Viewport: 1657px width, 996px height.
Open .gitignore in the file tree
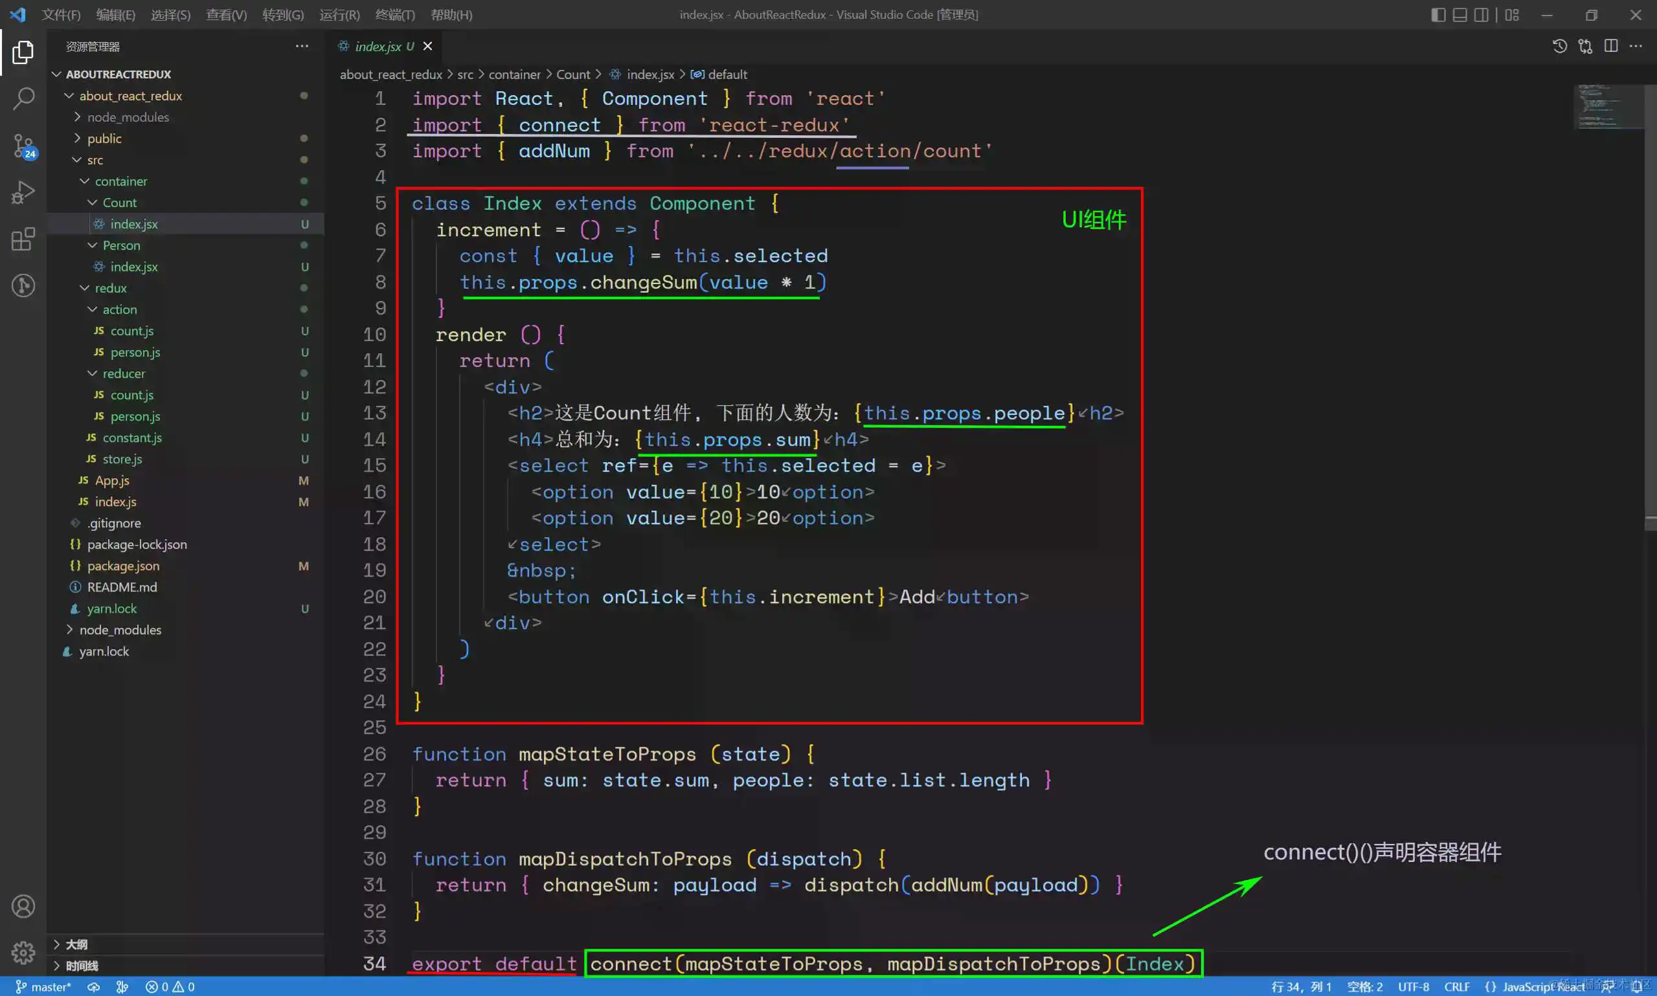pyautogui.click(x=113, y=523)
